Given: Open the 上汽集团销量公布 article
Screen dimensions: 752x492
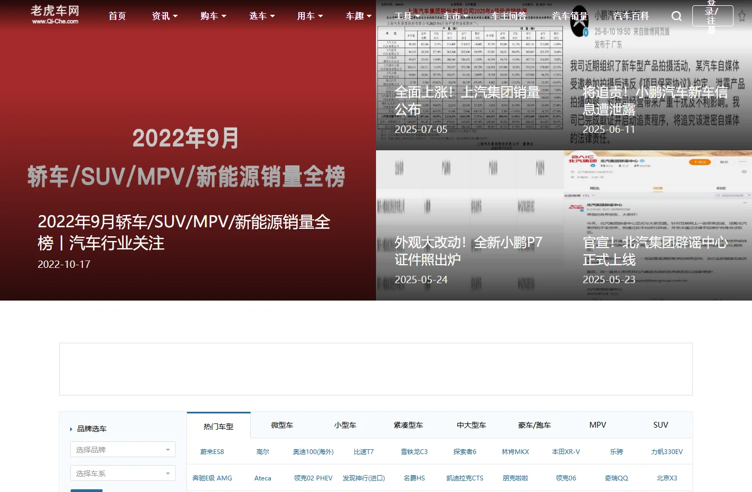Looking at the screenshot, I should [467, 101].
